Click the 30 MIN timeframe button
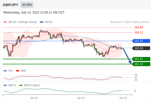Viewport: 151px width, 102px height. [x=27, y=5]
